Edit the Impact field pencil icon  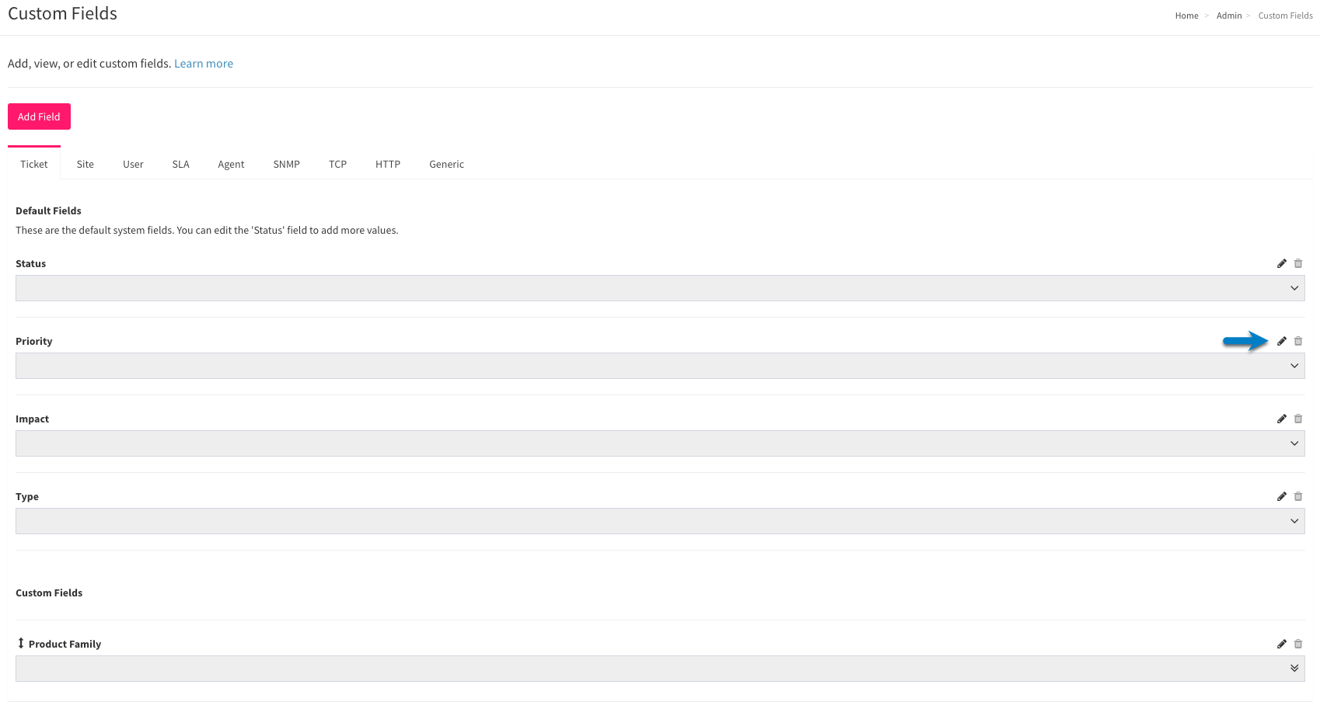[x=1282, y=419]
